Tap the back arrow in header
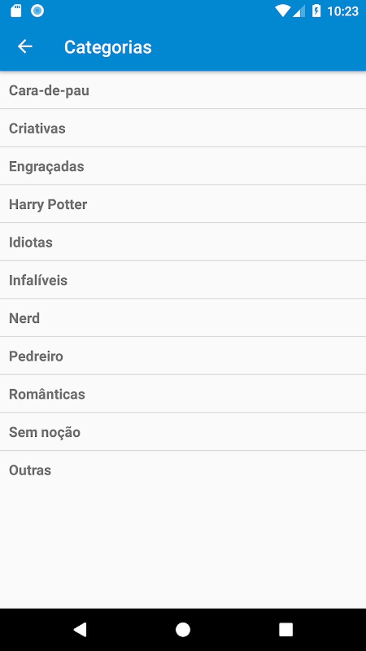Screen dimensions: 366x651 pyautogui.click(x=25, y=47)
